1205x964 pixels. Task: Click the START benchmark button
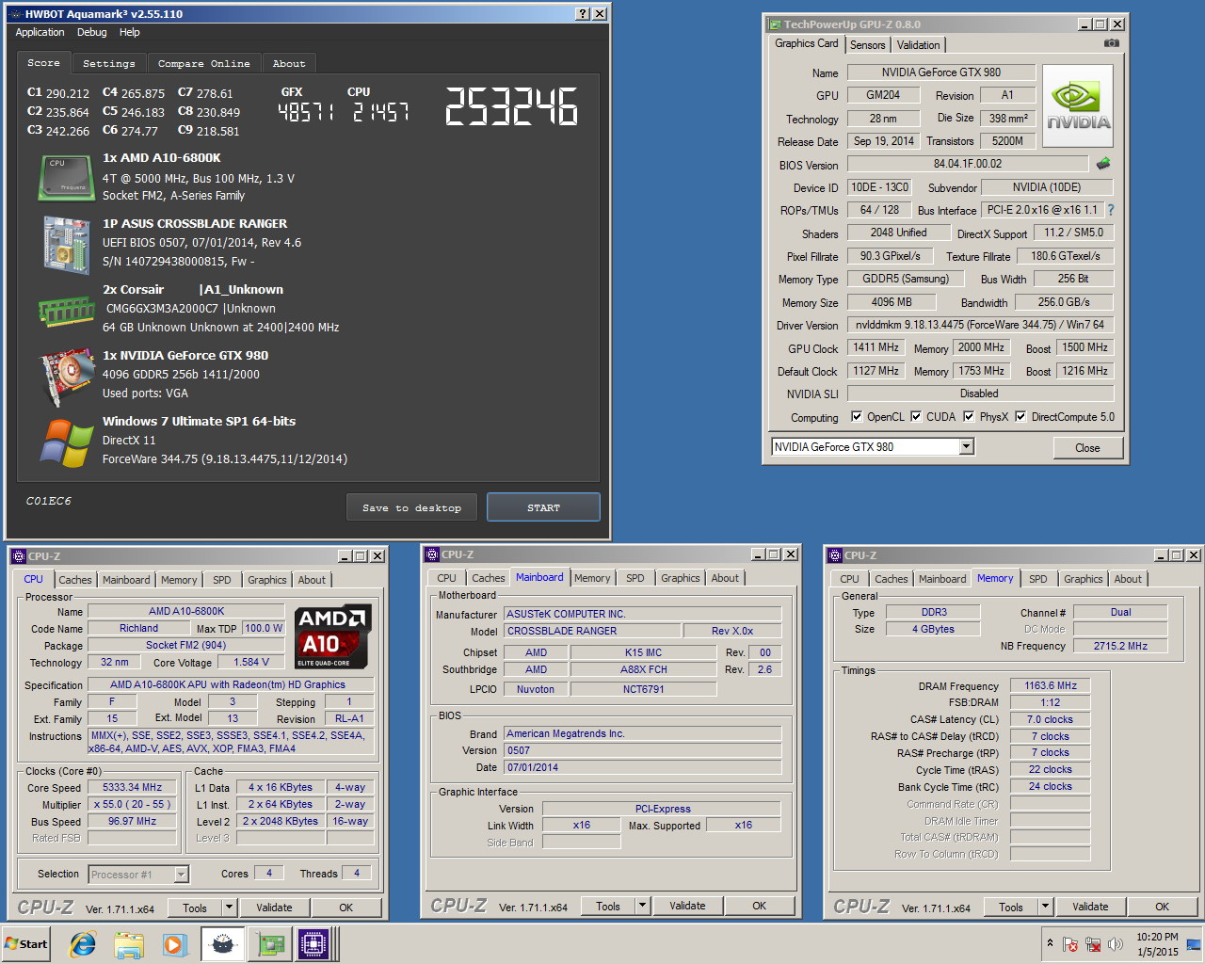(543, 507)
